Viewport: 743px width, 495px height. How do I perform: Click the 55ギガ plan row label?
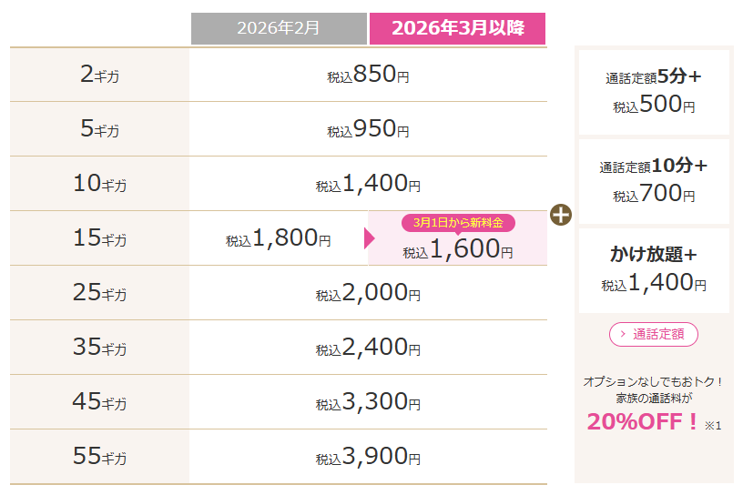(x=99, y=457)
